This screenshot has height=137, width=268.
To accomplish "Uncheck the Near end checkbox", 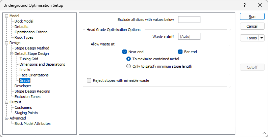I will coord(124,52).
